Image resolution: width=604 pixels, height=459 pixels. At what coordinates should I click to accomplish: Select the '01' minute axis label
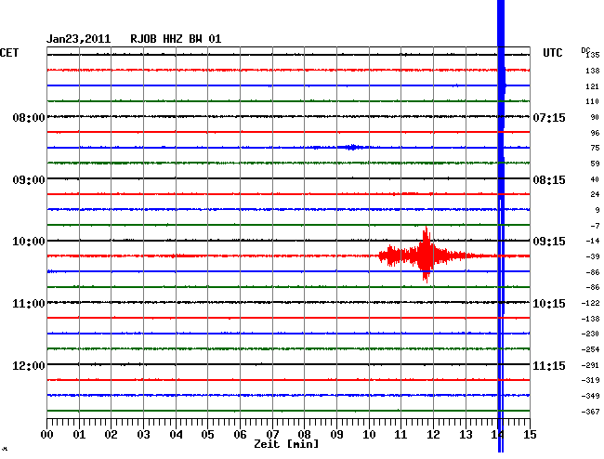point(79,435)
